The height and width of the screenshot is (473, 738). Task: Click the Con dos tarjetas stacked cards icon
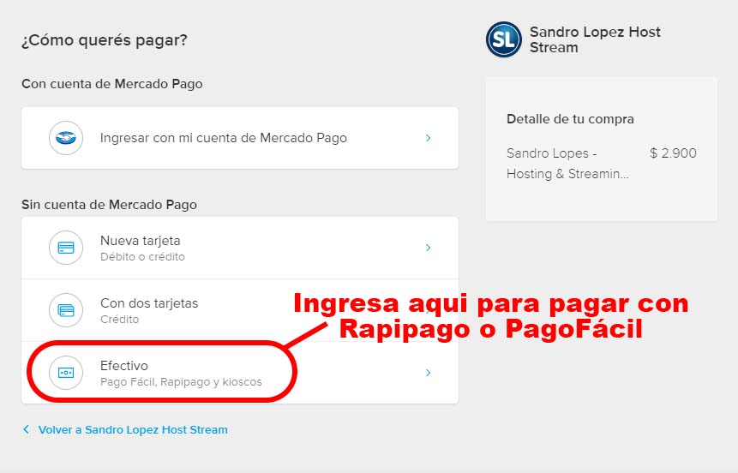tap(66, 310)
